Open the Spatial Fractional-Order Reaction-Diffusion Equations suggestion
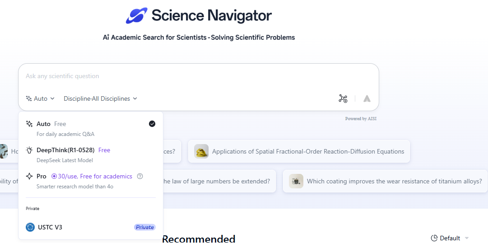The image size is (488, 243). [x=299, y=151]
